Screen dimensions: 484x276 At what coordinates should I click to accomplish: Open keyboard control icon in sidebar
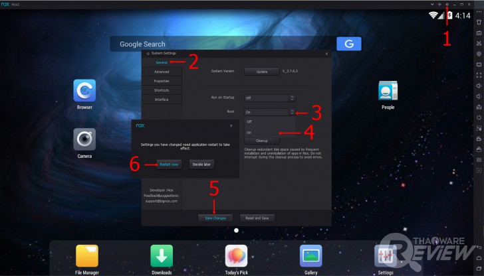click(479, 33)
